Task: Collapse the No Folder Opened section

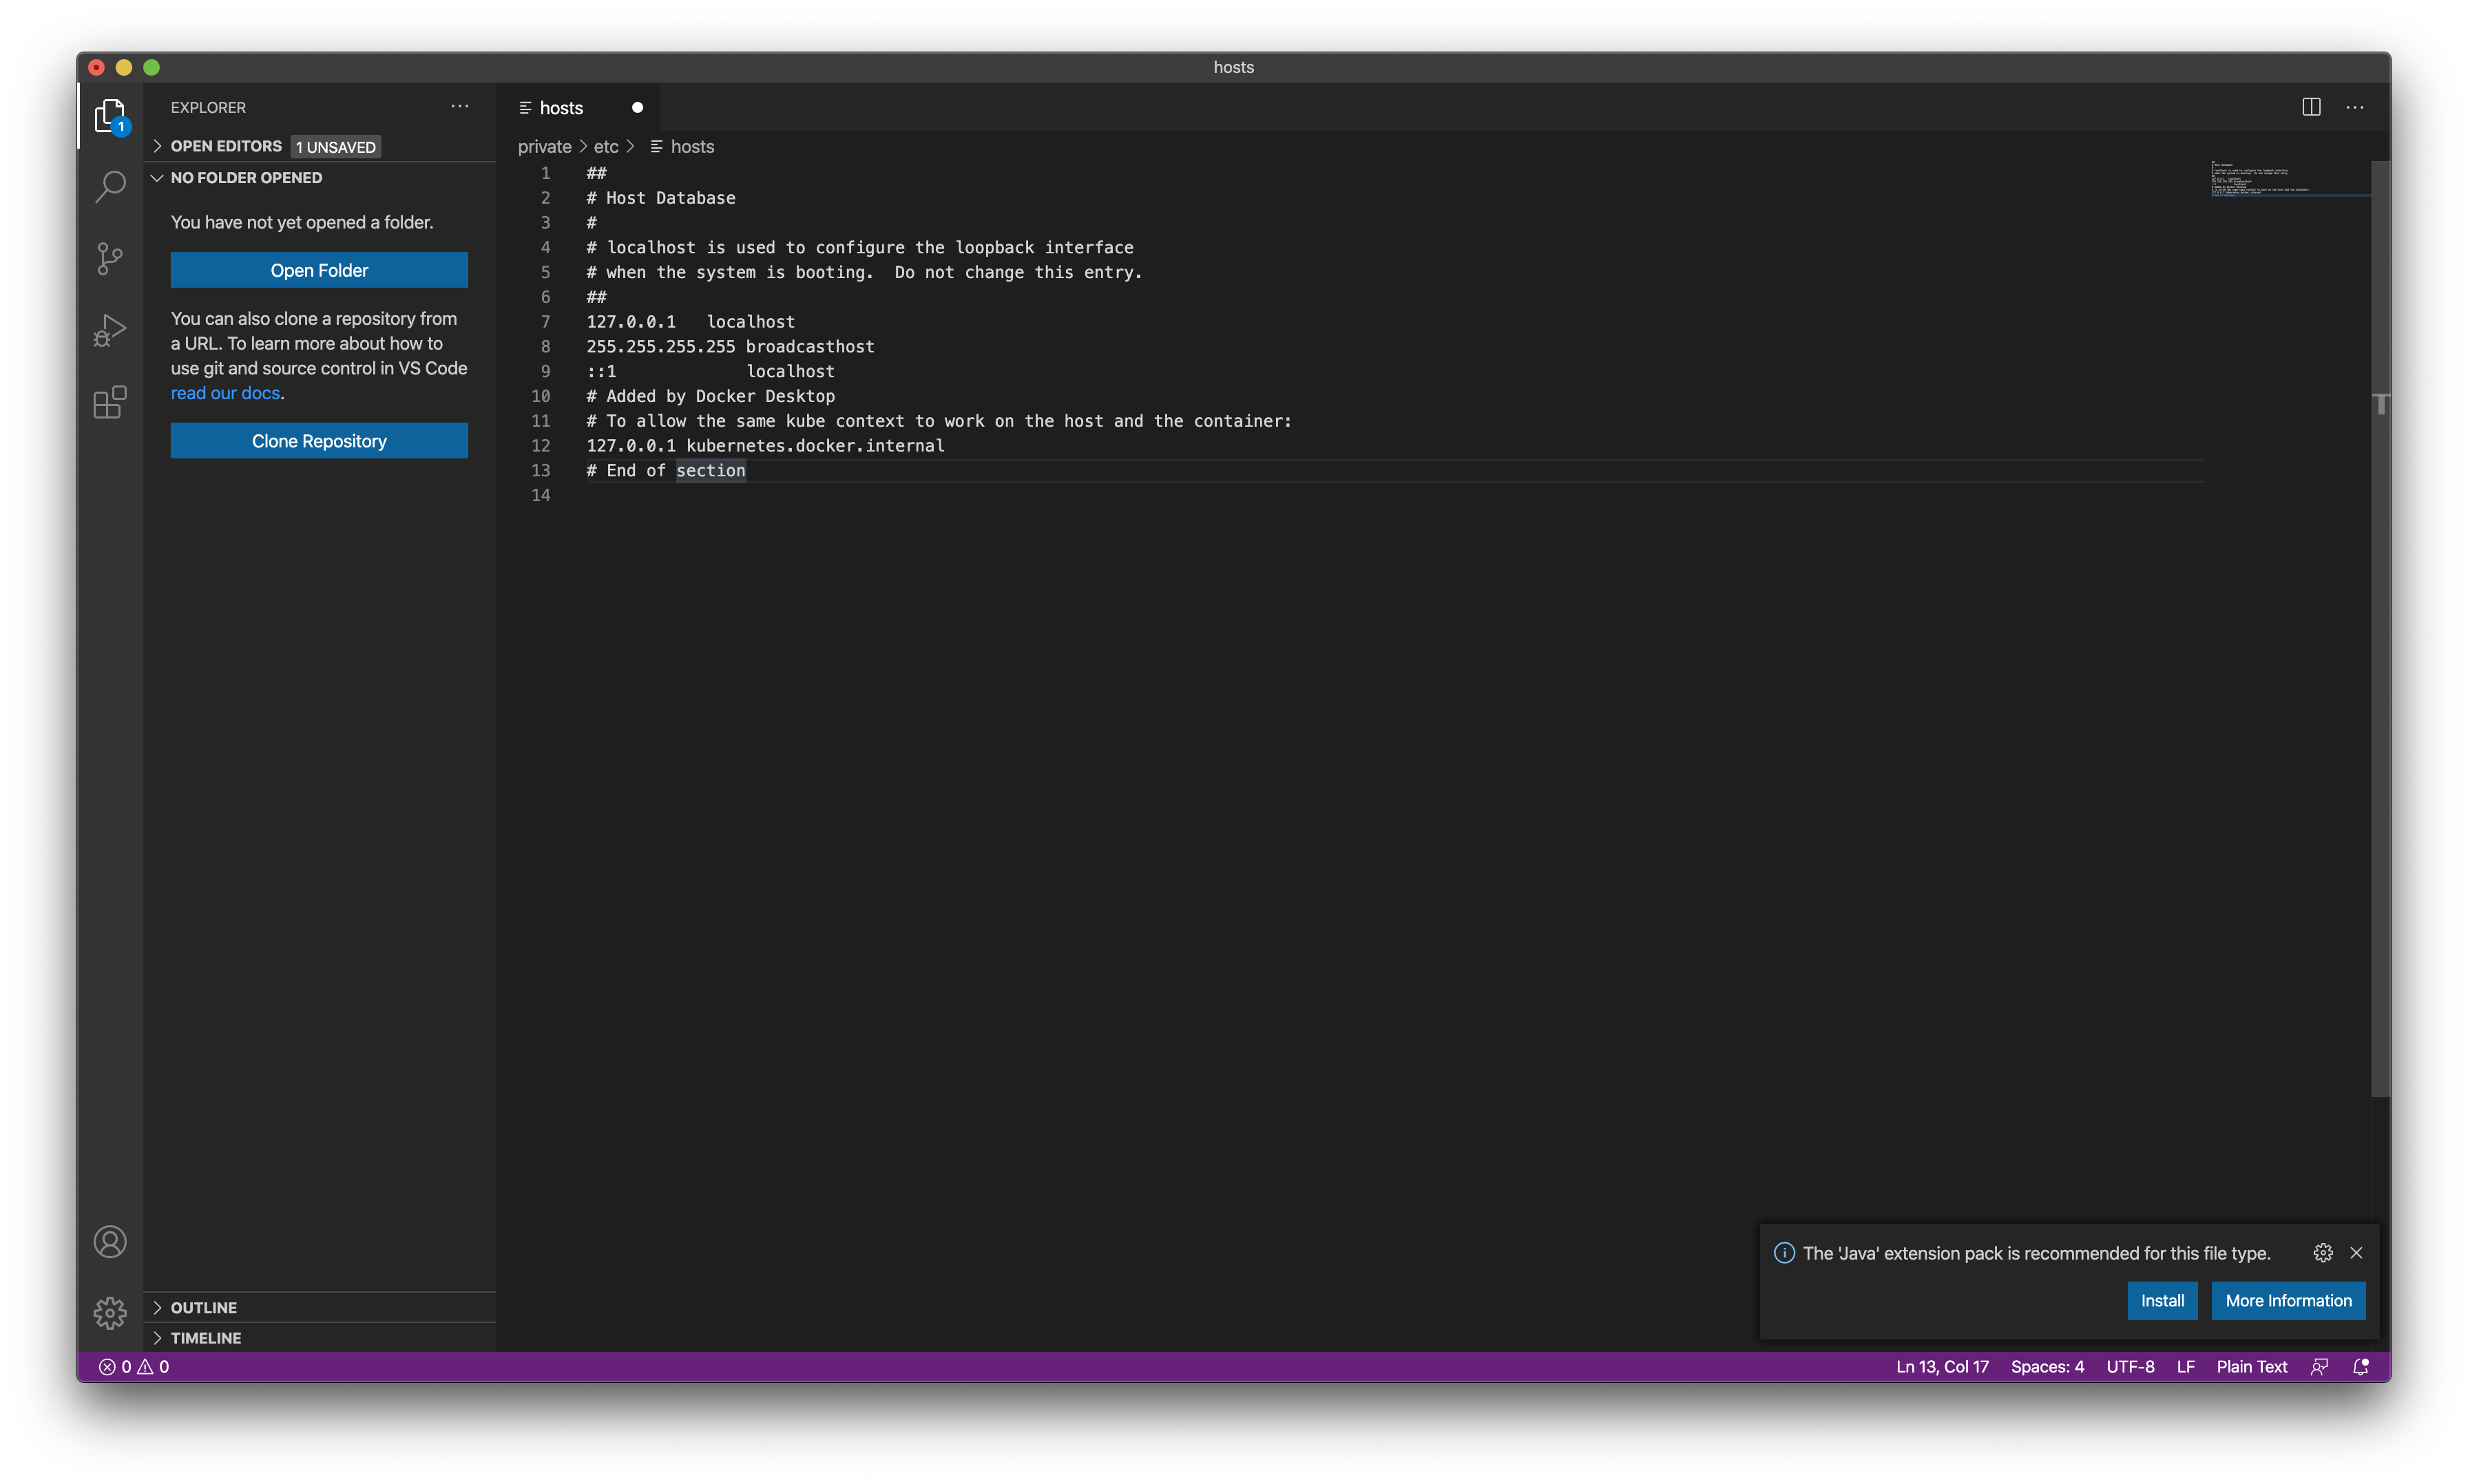Action: (x=246, y=178)
